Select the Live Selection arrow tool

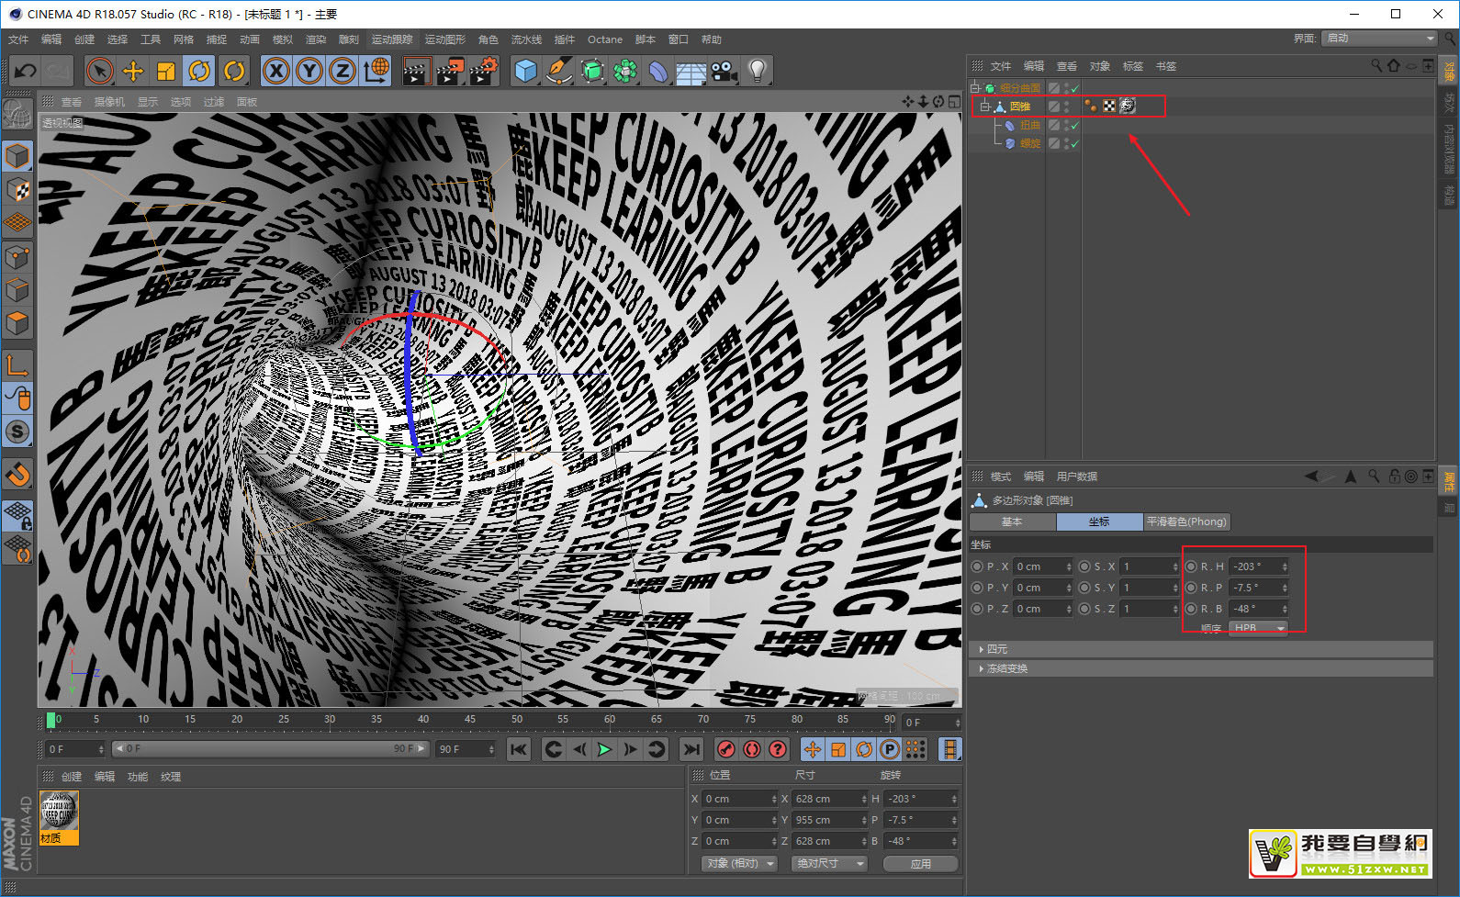coord(99,71)
